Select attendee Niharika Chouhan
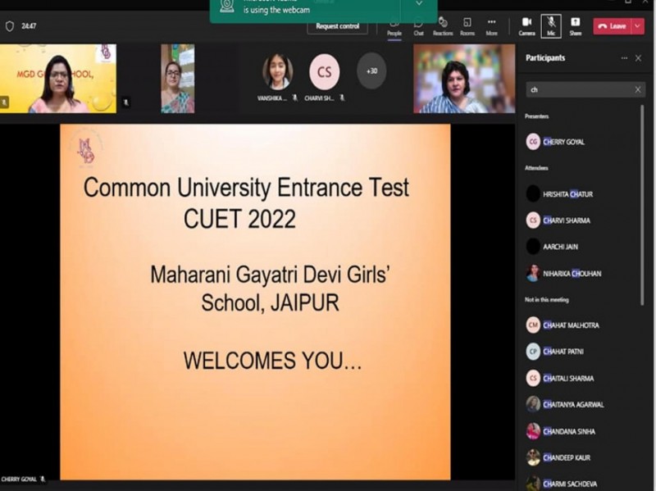This screenshot has height=491, width=656. click(x=581, y=274)
